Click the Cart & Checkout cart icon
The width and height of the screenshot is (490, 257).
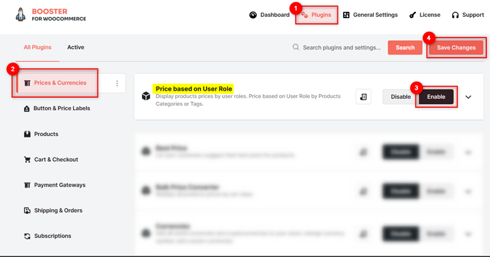tap(27, 160)
